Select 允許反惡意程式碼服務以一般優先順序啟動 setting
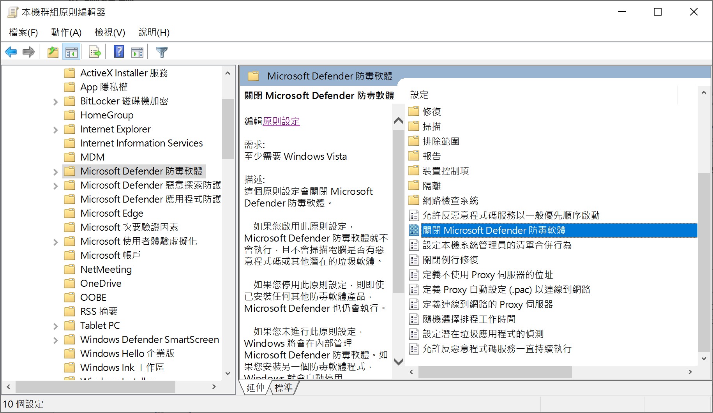This screenshot has height=413, width=713. click(x=511, y=215)
